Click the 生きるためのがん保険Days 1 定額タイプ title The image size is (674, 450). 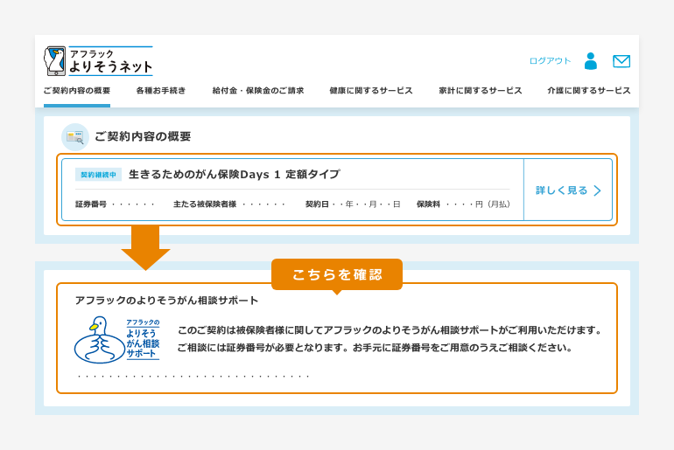(x=235, y=174)
